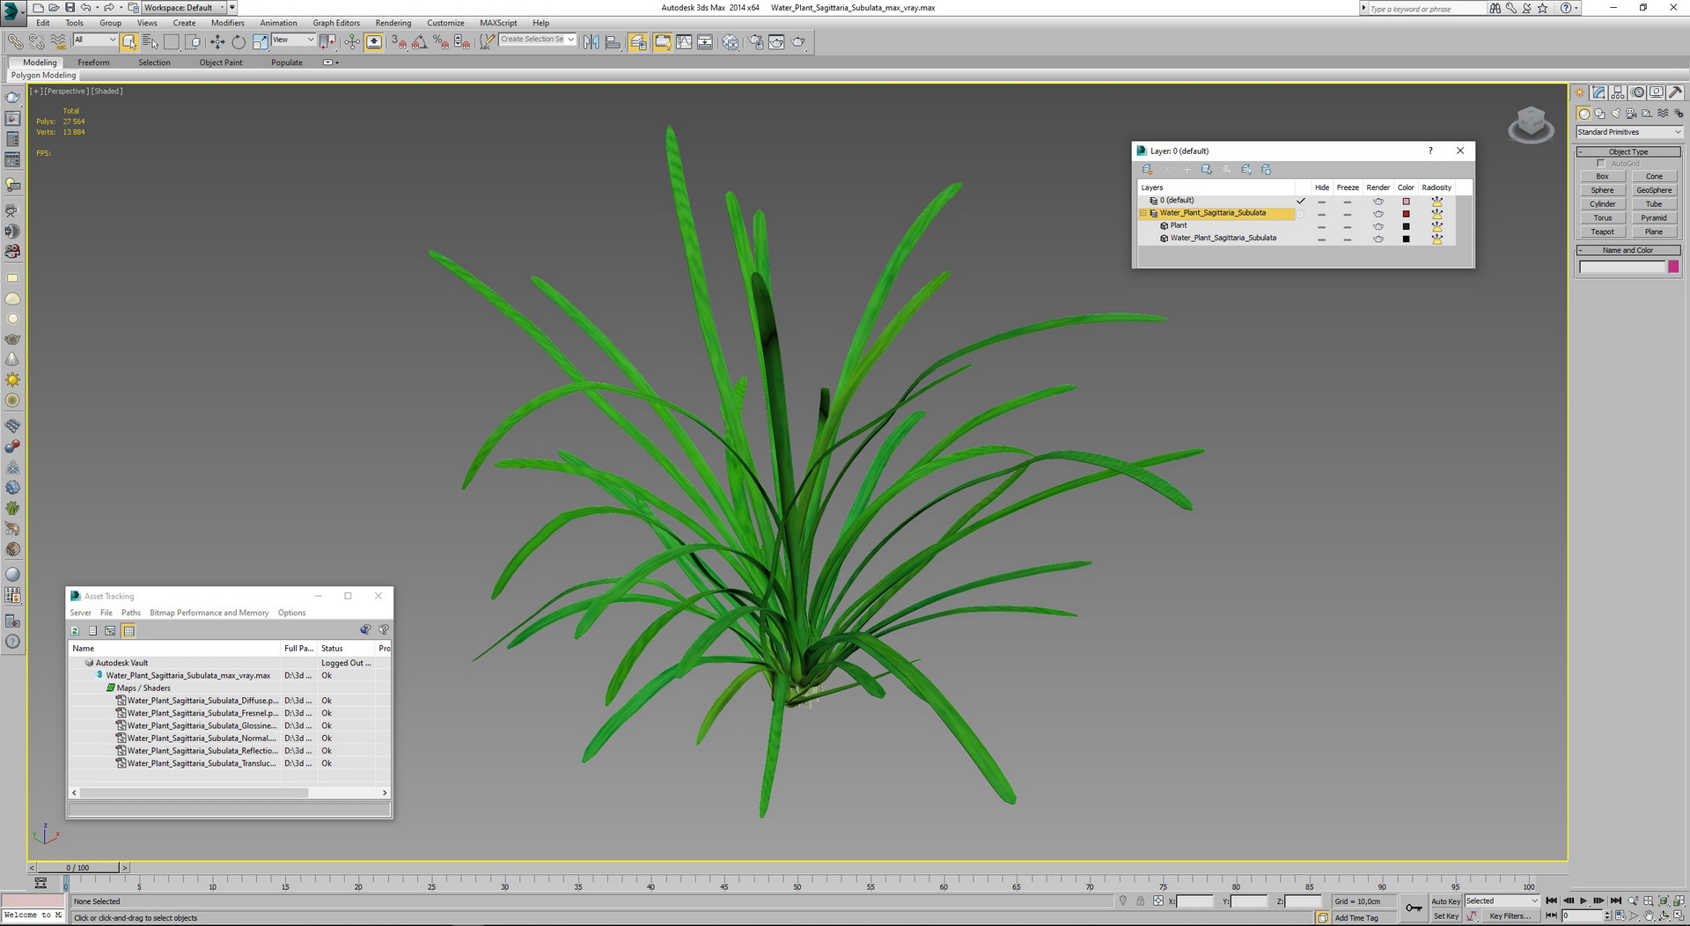Open the Manage Layers toolbar icon
This screenshot has height=926, width=1690.
[638, 41]
